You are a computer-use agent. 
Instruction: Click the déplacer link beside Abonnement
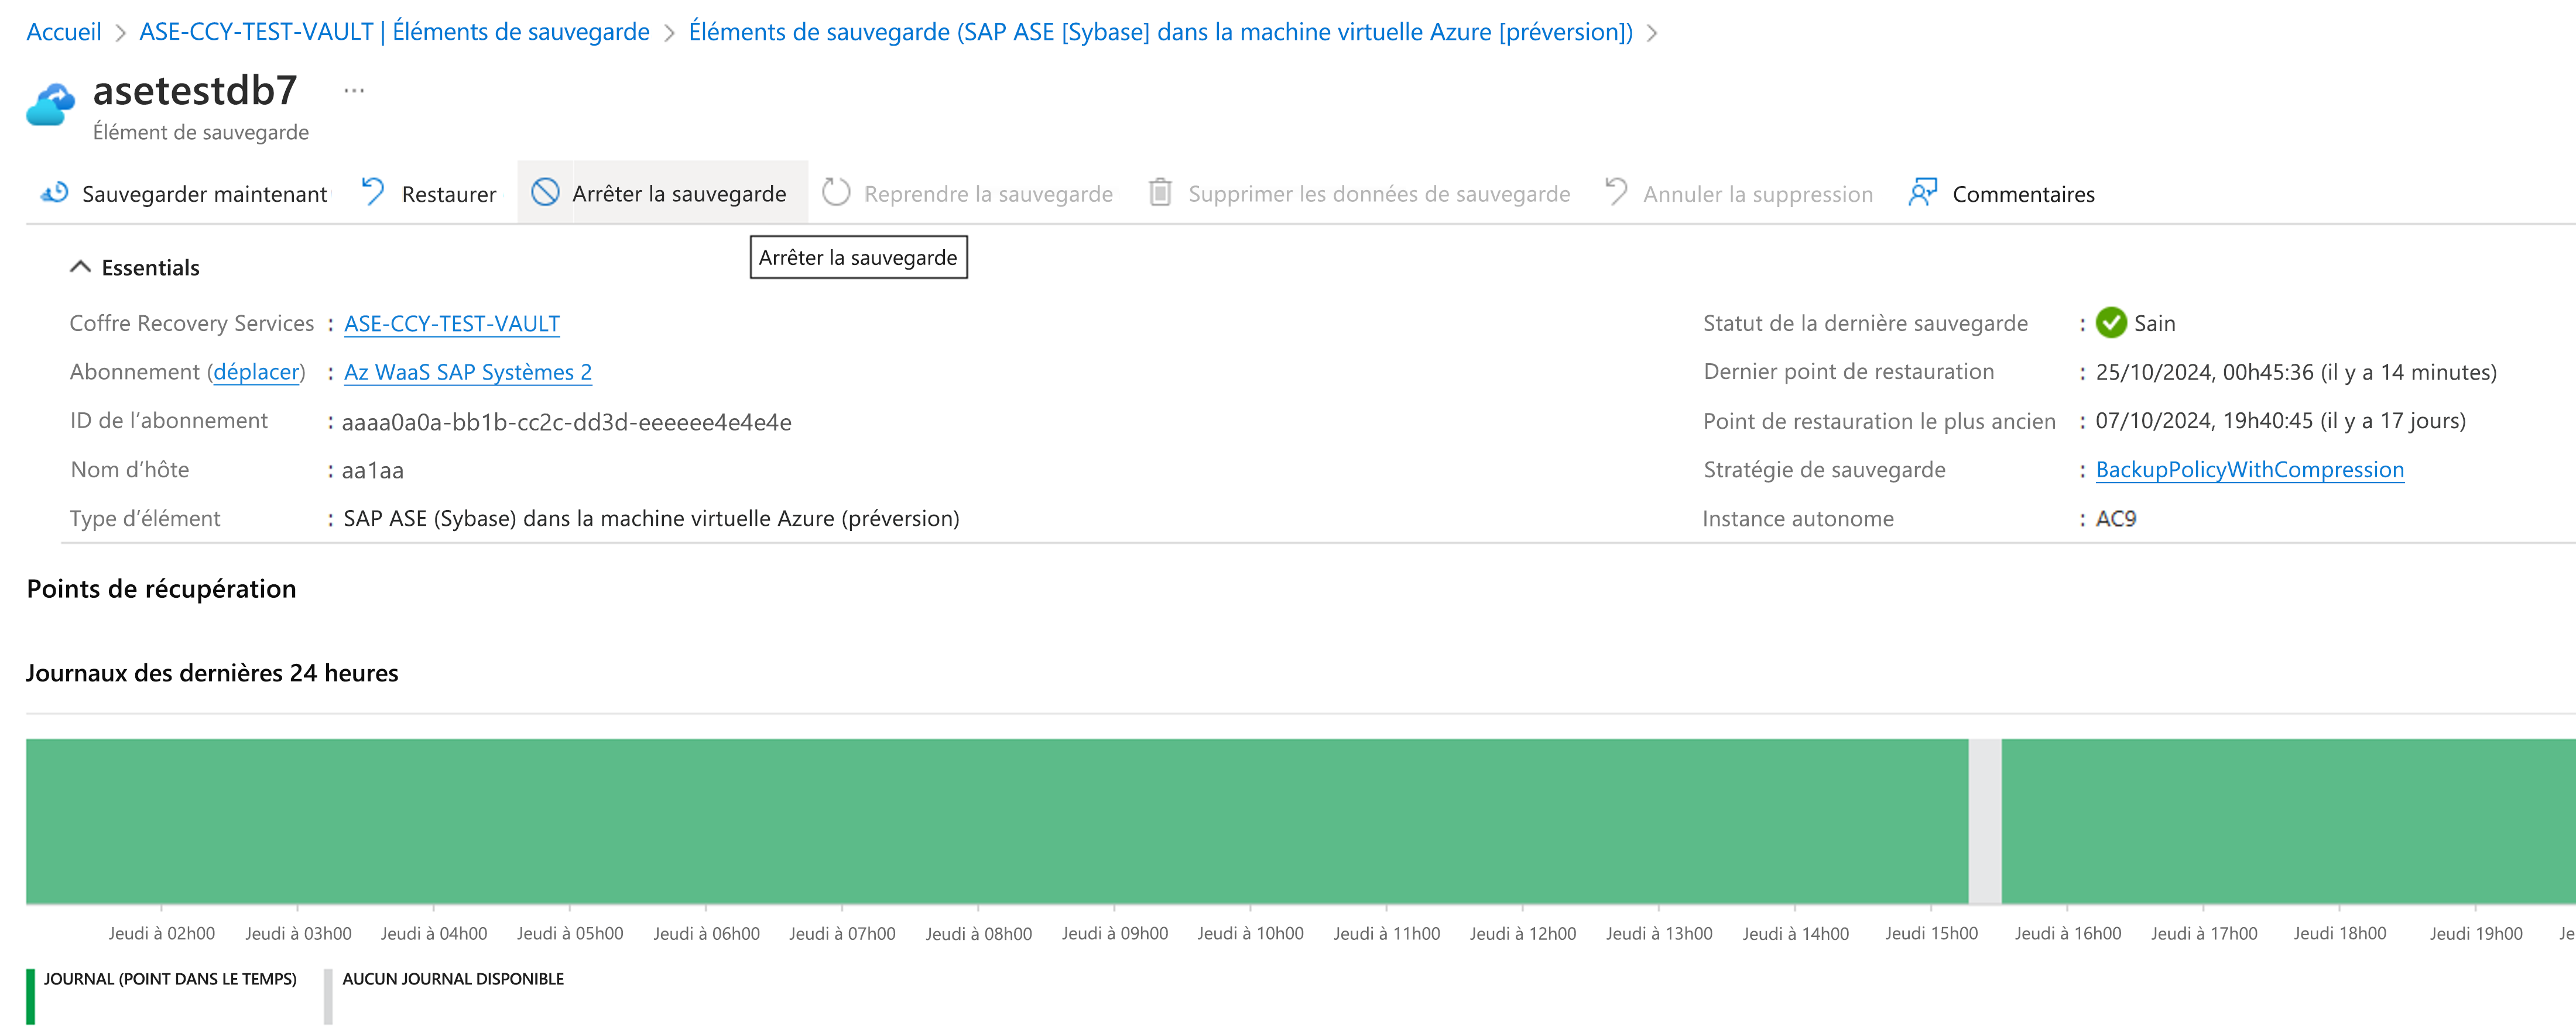[256, 373]
